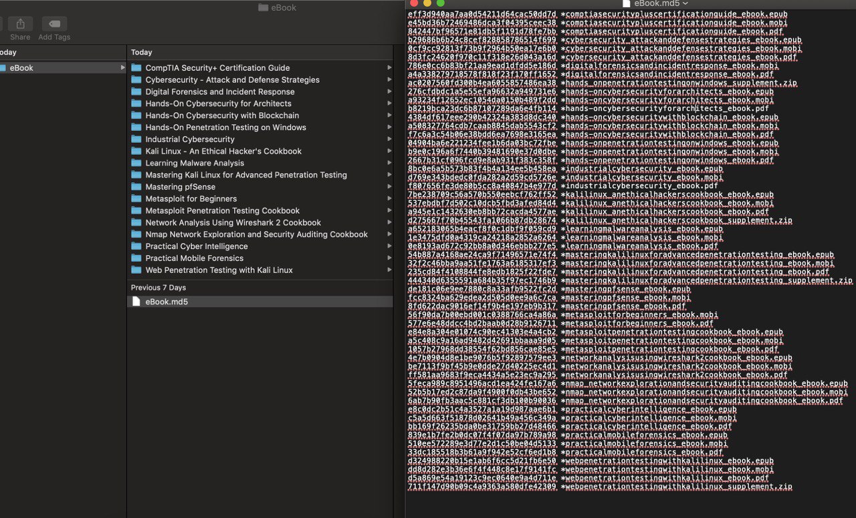
Task: Click the eBook label in the first column
Action: click(x=21, y=68)
